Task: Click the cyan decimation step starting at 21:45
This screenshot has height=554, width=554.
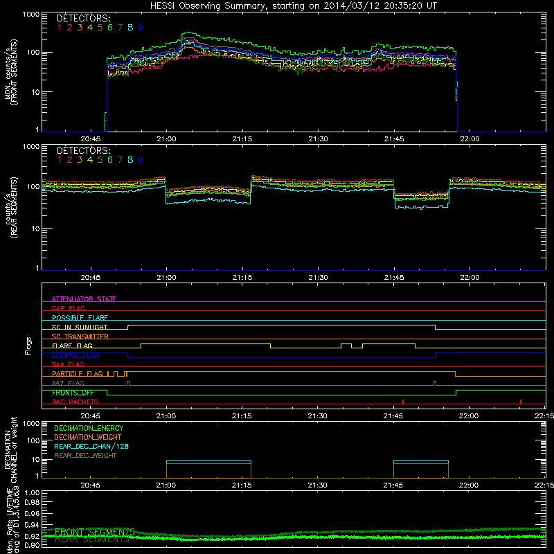Action: 421,461
